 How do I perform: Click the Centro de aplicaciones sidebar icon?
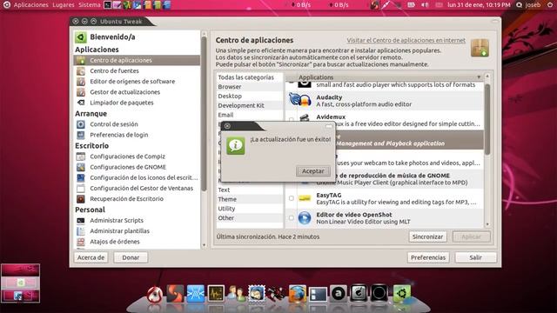pyautogui.click(x=81, y=60)
